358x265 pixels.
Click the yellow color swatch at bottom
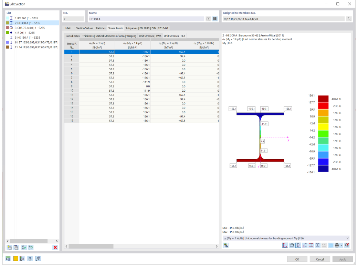click(x=16, y=258)
